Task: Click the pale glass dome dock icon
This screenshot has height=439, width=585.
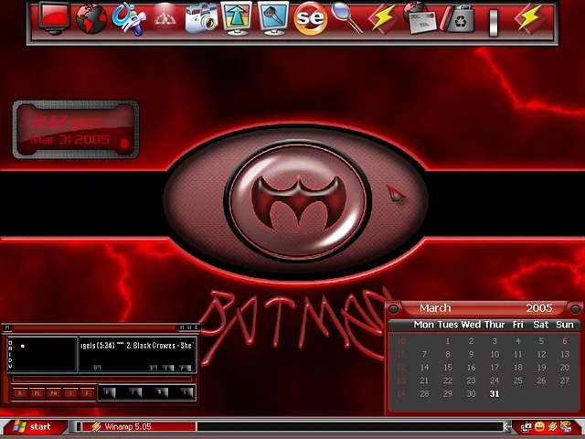Action: click(165, 18)
